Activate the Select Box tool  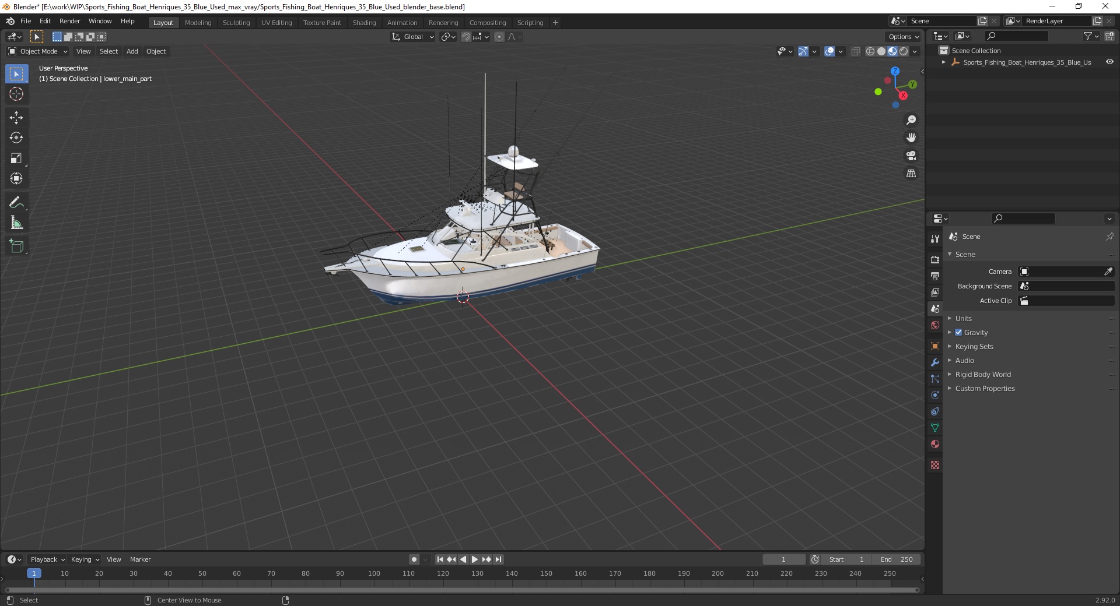16,74
